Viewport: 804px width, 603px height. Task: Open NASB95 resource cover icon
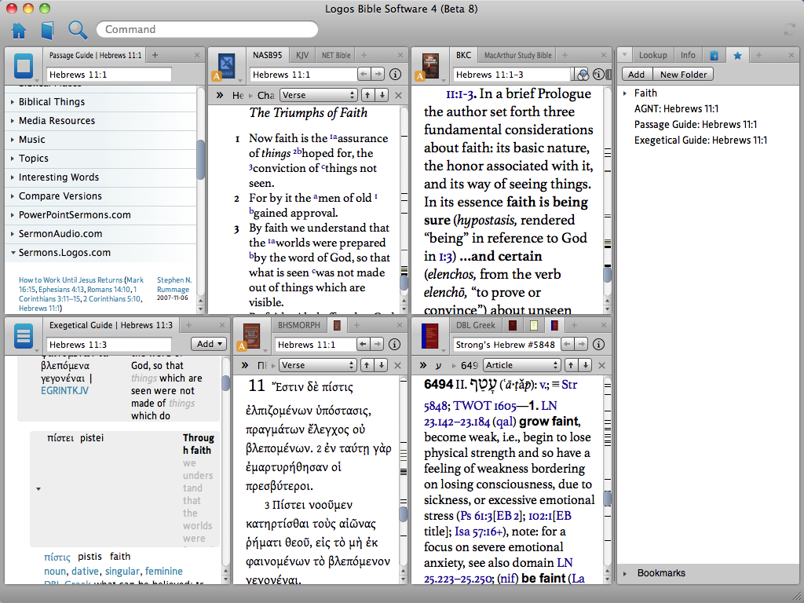226,67
